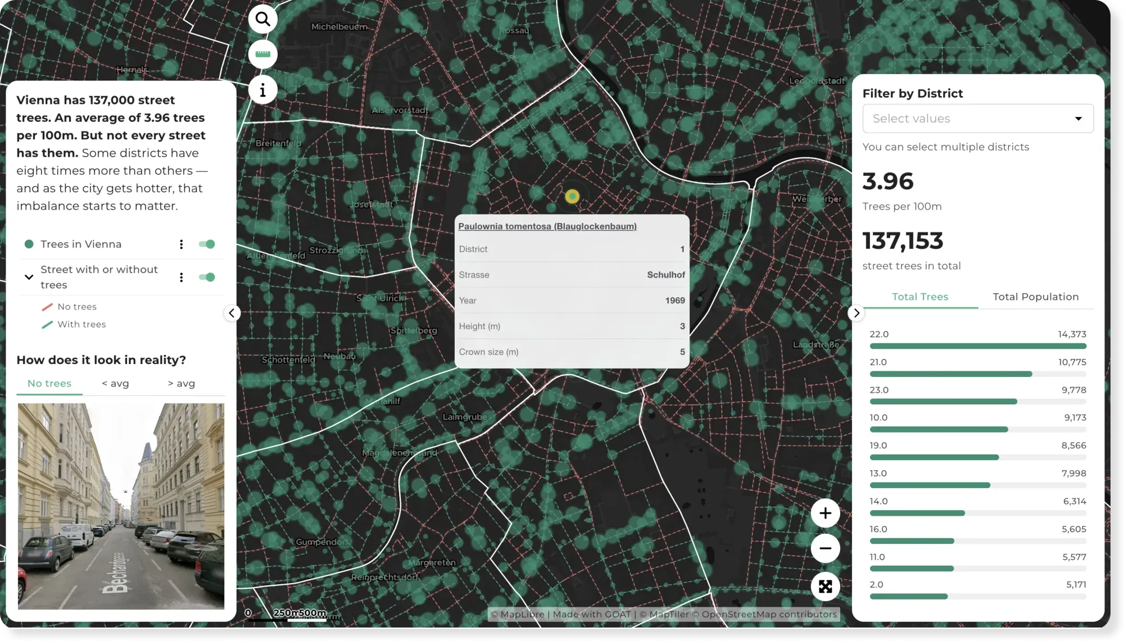Click the yellow selected tree marker
Screen dimensions: 1124x641
572,196
